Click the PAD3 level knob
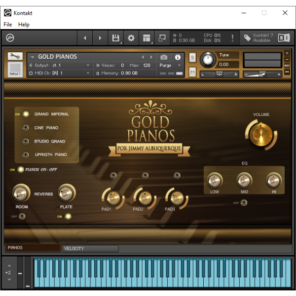 (177, 198)
